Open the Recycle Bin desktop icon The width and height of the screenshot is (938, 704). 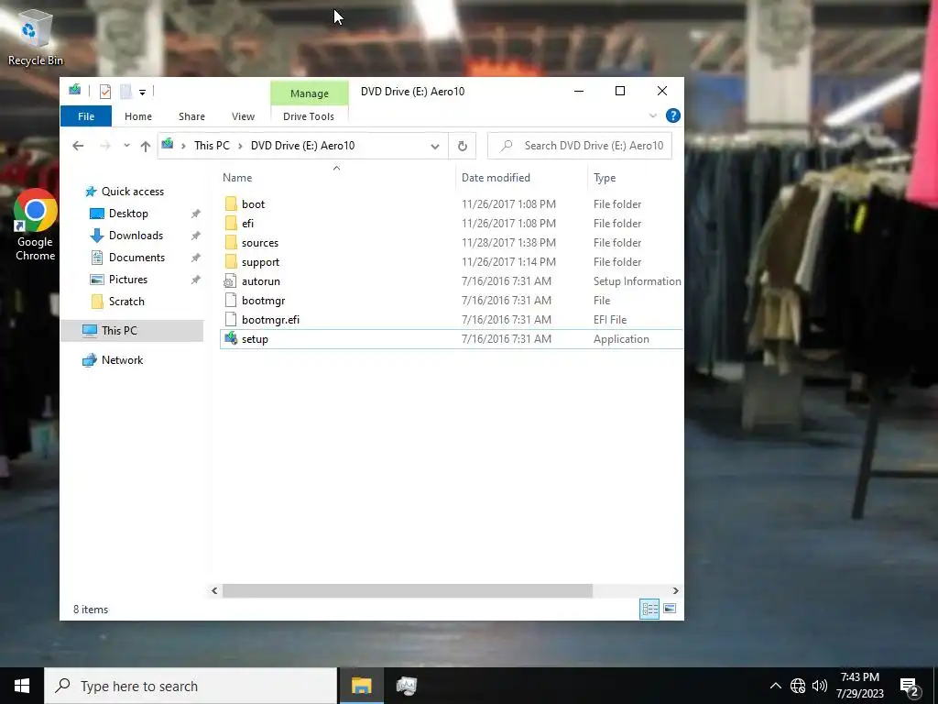(35, 38)
